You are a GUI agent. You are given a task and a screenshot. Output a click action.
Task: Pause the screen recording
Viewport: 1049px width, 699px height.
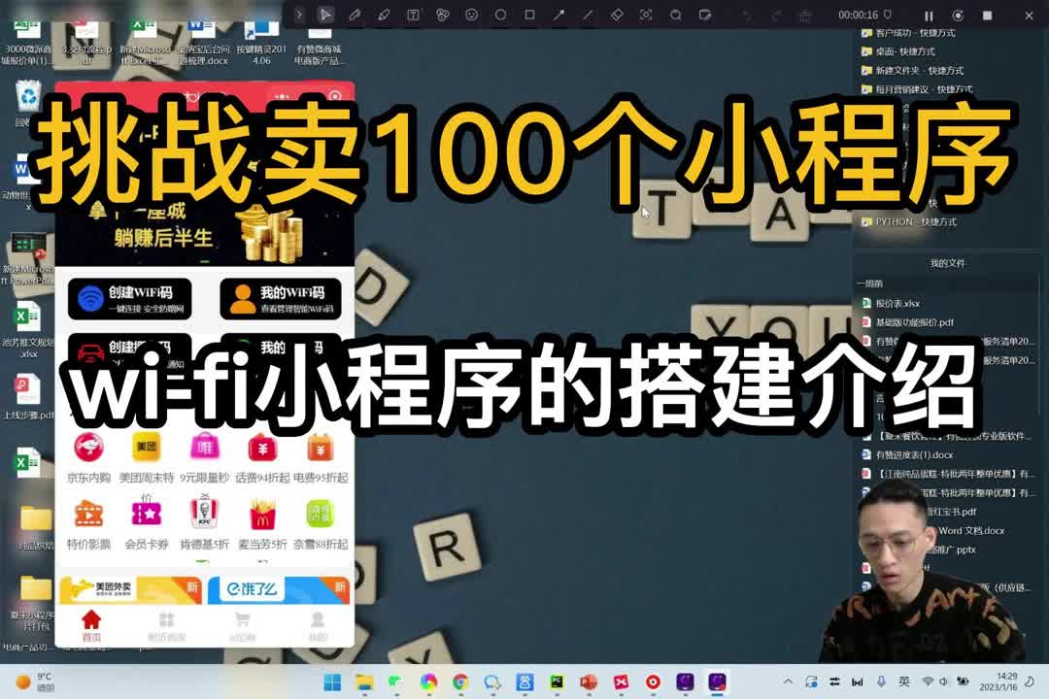point(930,15)
